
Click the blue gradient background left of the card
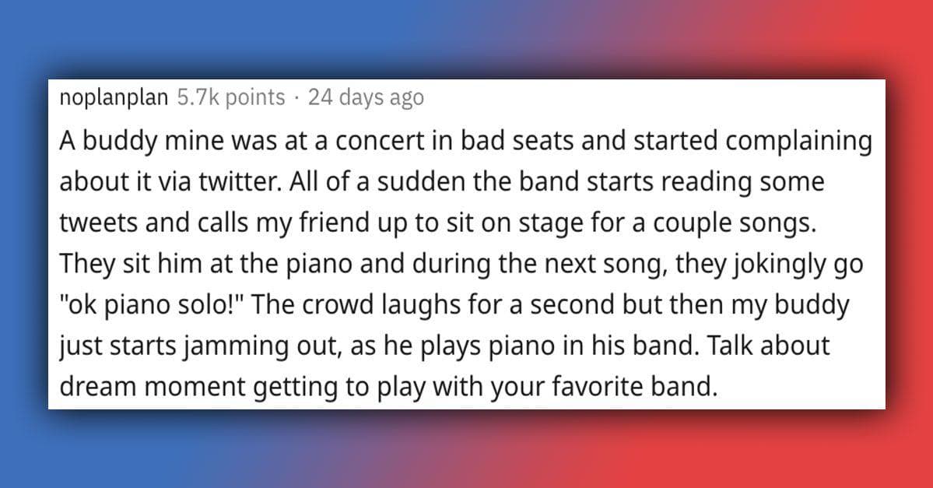tap(24, 244)
